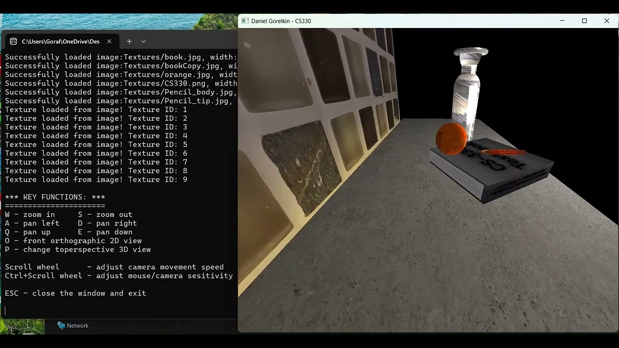Close the C:\Users\Goral\OneDrive terminal tab
This screenshot has width=619, height=348.
(x=109, y=42)
